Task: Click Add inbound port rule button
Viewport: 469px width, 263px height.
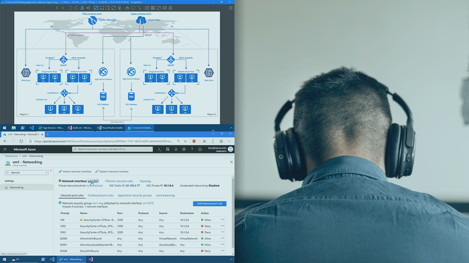Action: 210,203
